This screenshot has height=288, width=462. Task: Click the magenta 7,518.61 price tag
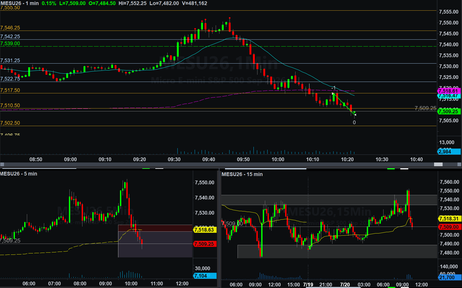tap(449, 91)
